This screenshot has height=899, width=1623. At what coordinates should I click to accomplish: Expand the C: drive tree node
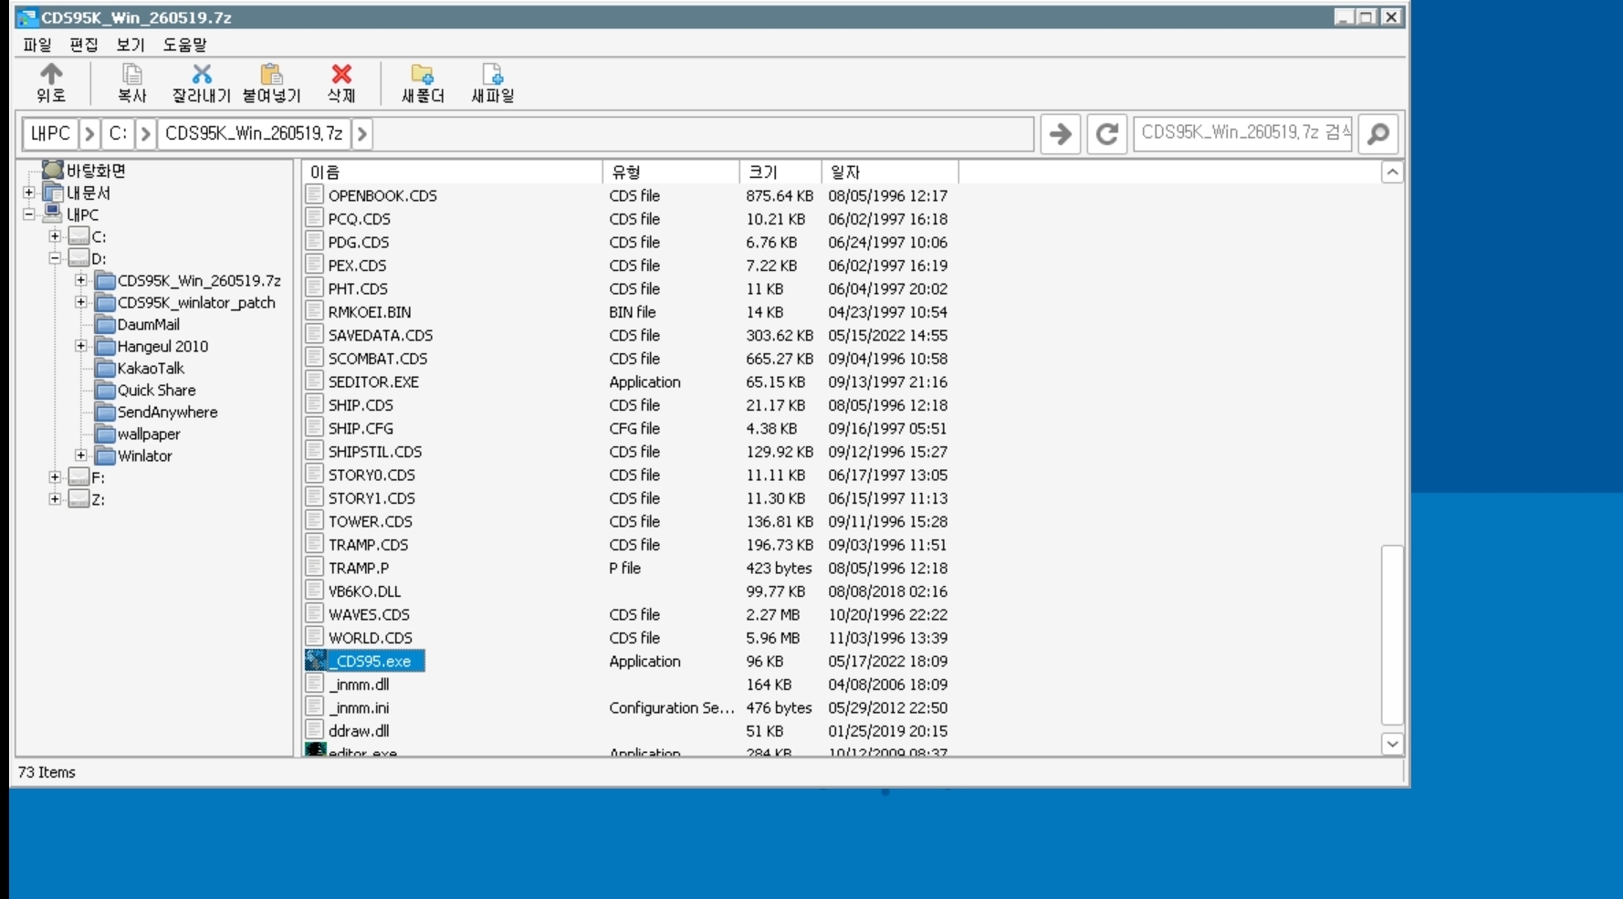point(55,236)
